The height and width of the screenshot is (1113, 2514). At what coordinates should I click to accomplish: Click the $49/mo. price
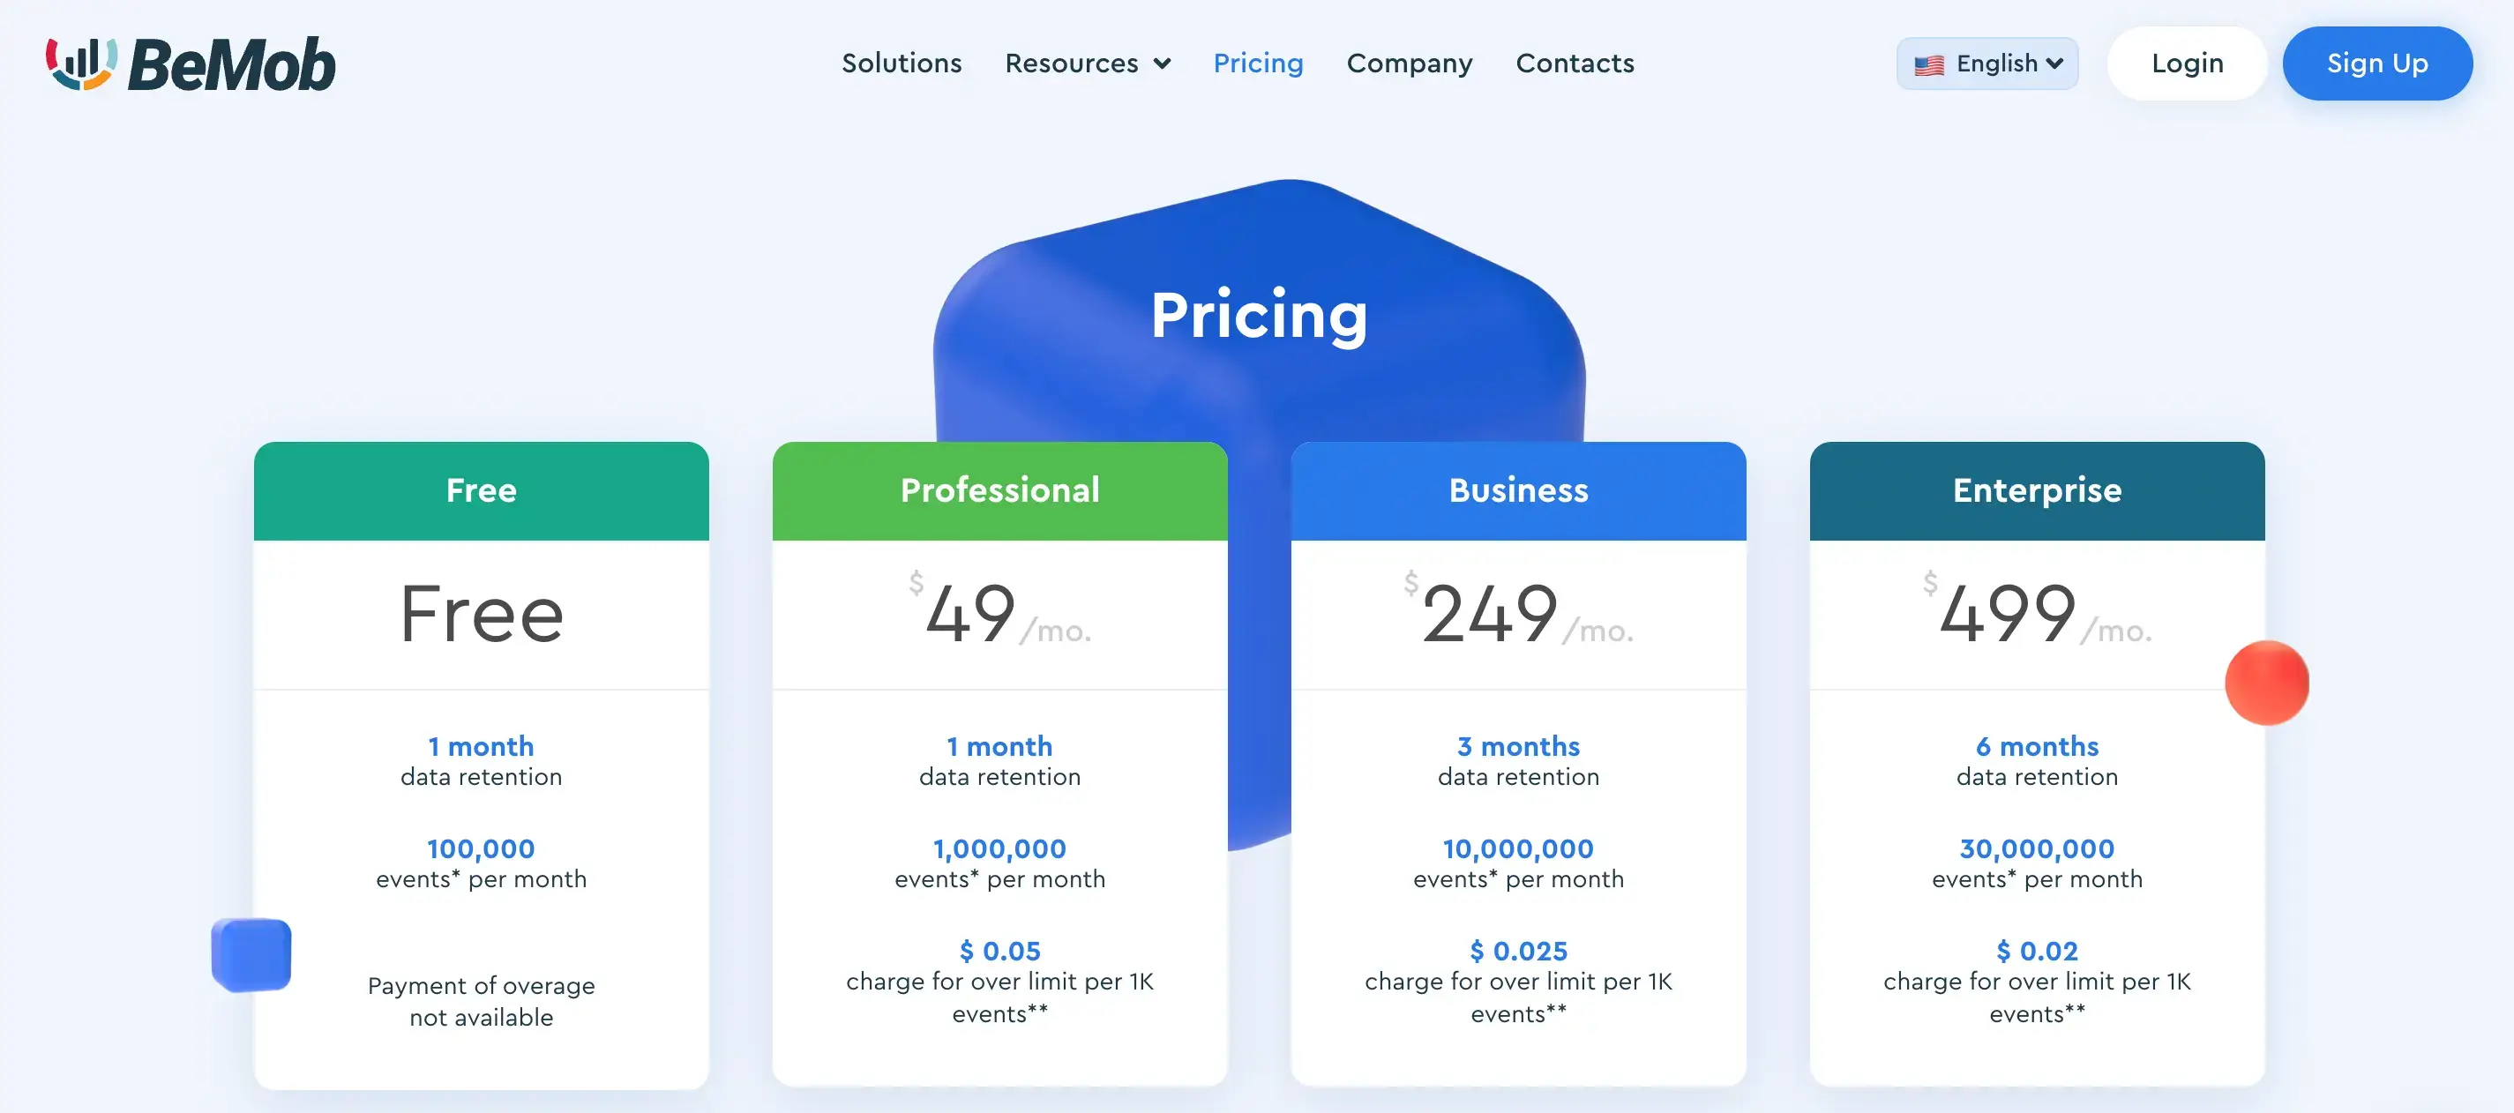(x=999, y=615)
